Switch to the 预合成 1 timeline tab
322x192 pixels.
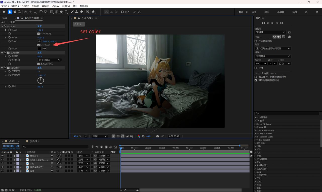click(34, 141)
